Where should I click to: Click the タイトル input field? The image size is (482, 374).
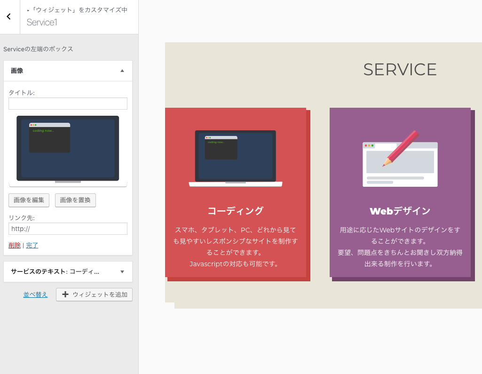[68, 103]
